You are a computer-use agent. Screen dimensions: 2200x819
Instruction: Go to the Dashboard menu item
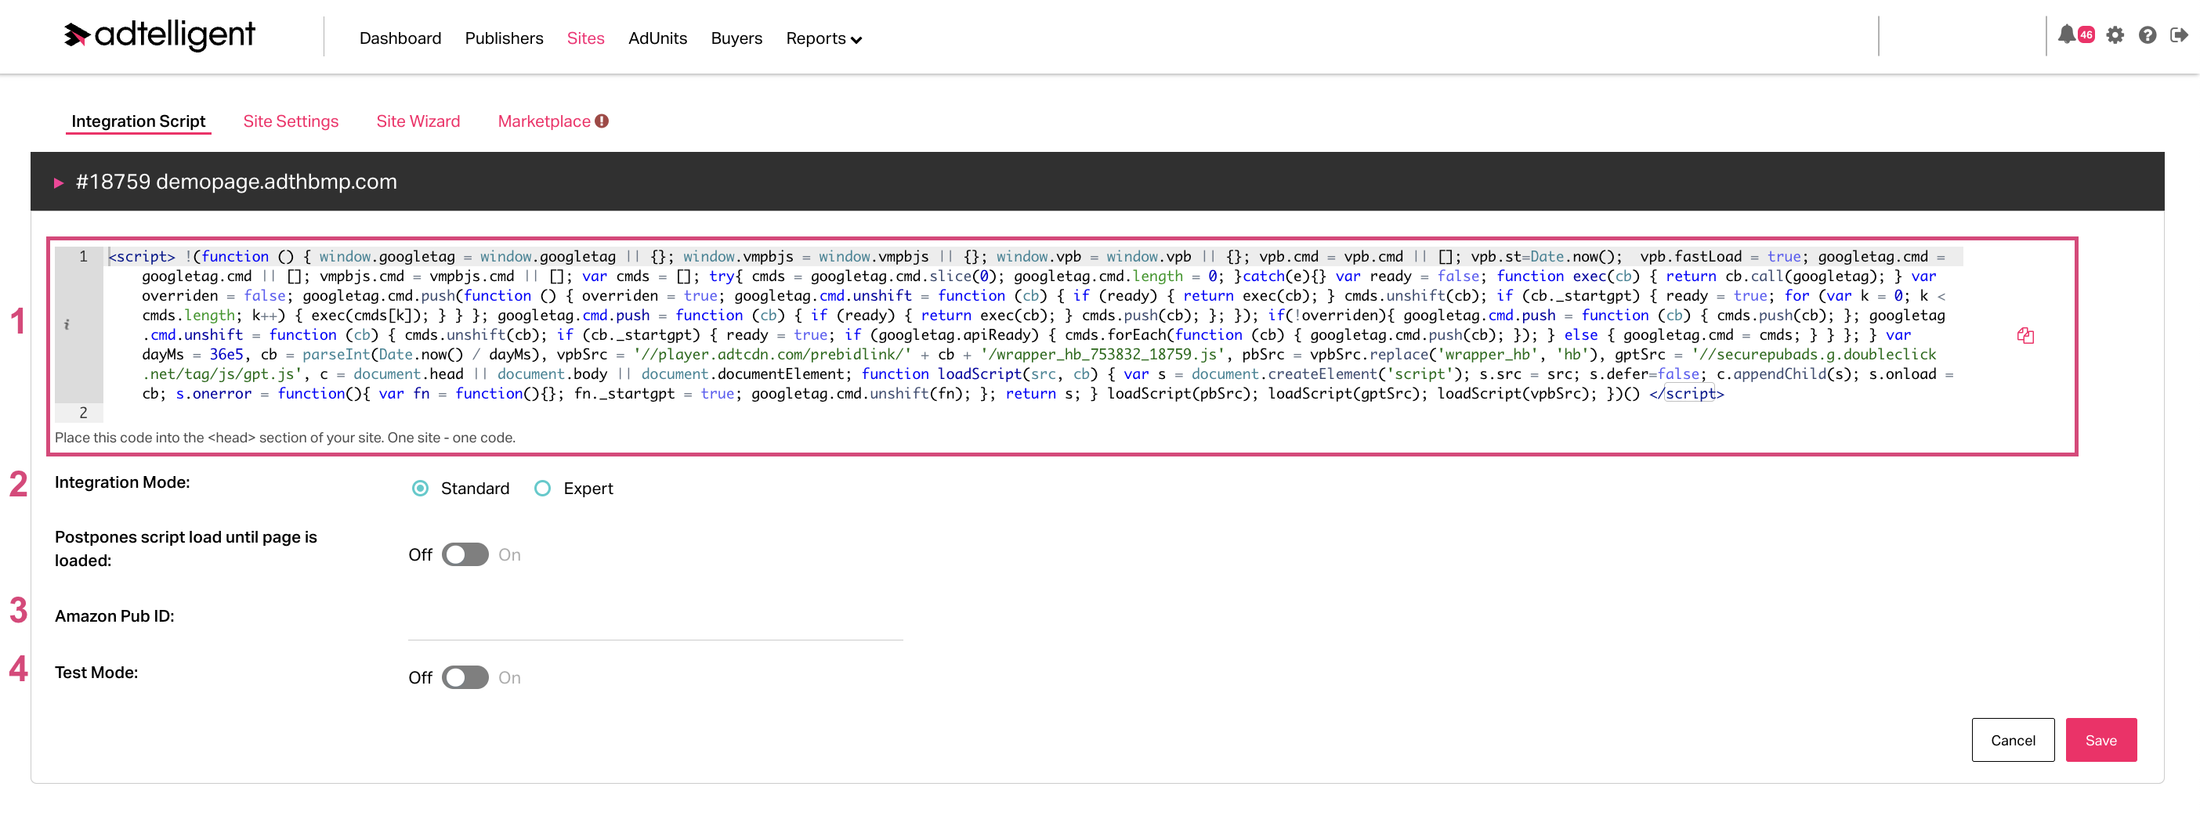tap(400, 38)
